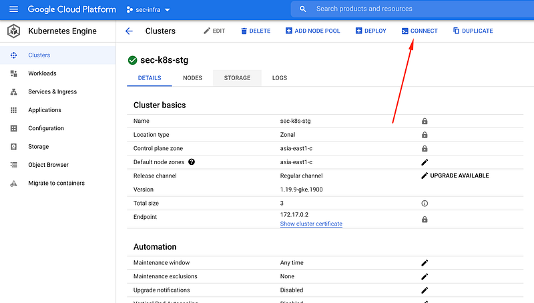Switch to the STORAGE tab

(237, 78)
